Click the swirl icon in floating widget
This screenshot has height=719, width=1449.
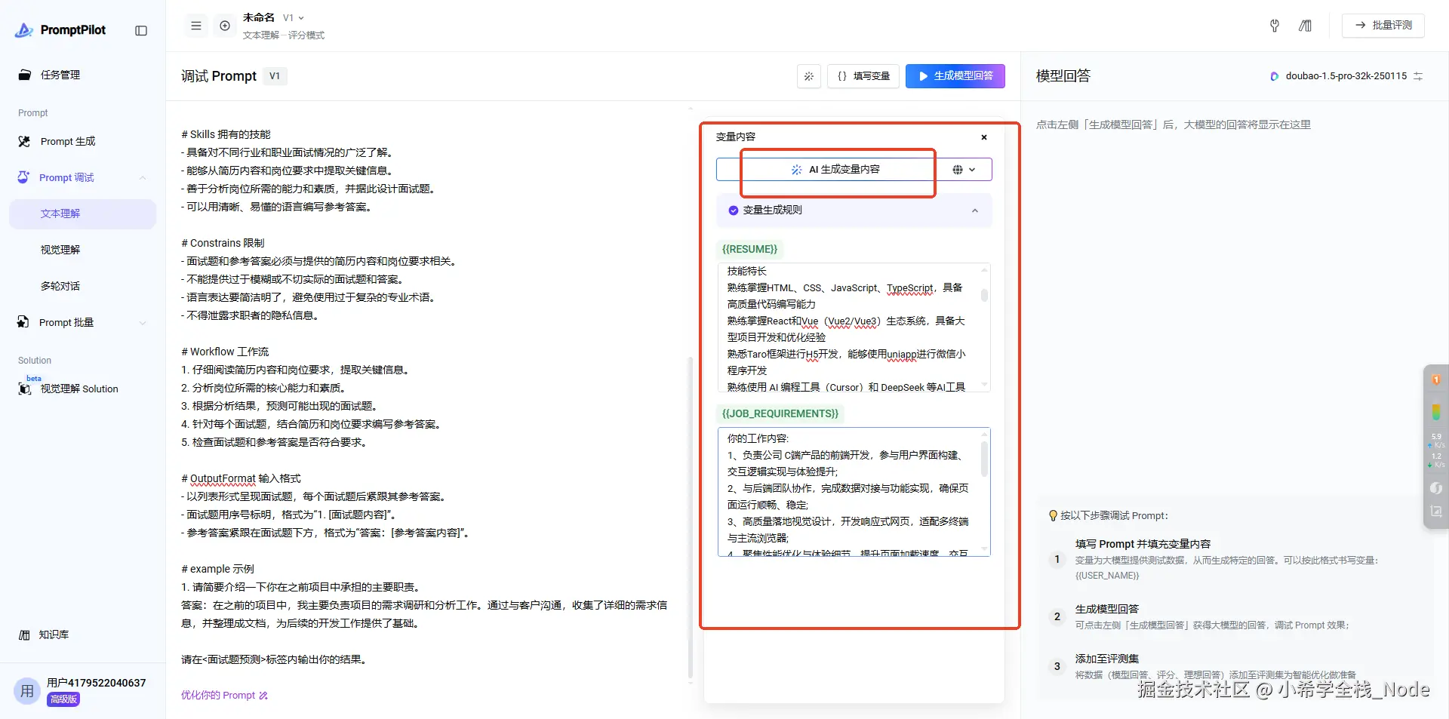1435,488
